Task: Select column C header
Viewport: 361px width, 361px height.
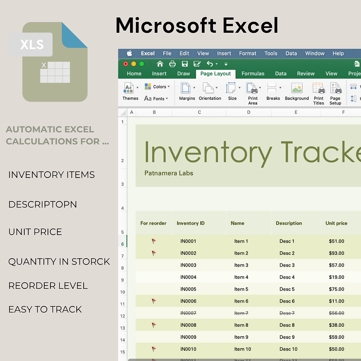Action: pos(199,112)
